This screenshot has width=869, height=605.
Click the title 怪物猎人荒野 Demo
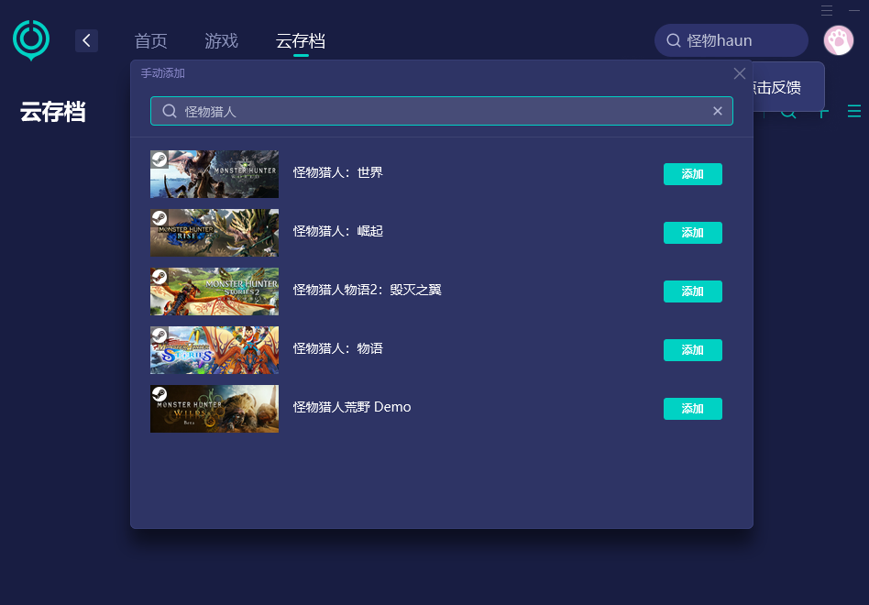tap(352, 407)
